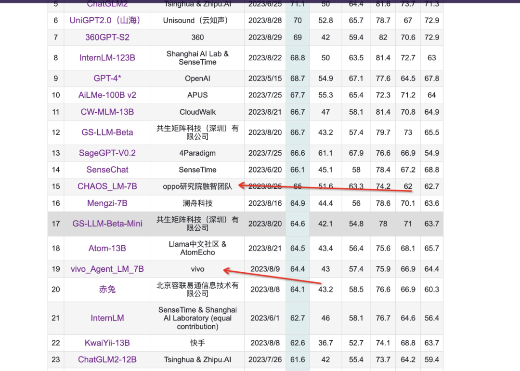Open the ChatGLM2-12B model link

click(107, 360)
